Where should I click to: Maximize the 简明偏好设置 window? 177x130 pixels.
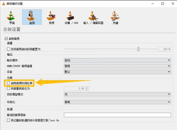coord(163,4)
